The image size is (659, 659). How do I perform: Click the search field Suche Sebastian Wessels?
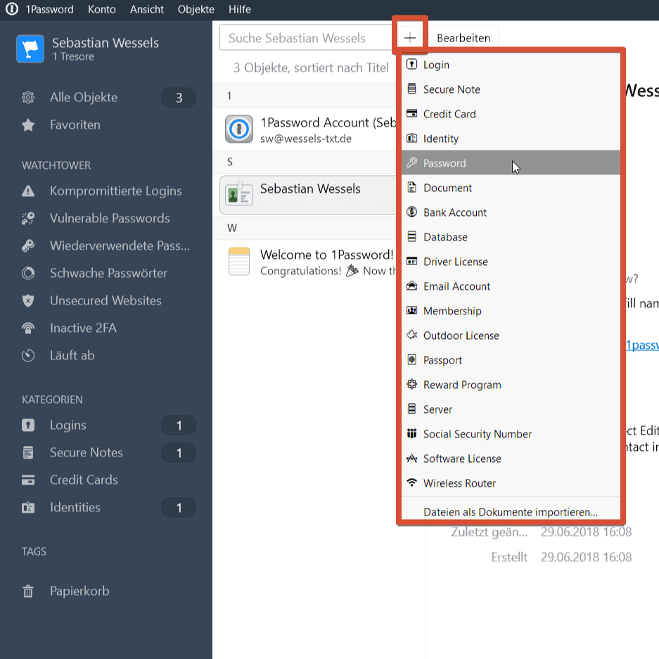[307, 38]
